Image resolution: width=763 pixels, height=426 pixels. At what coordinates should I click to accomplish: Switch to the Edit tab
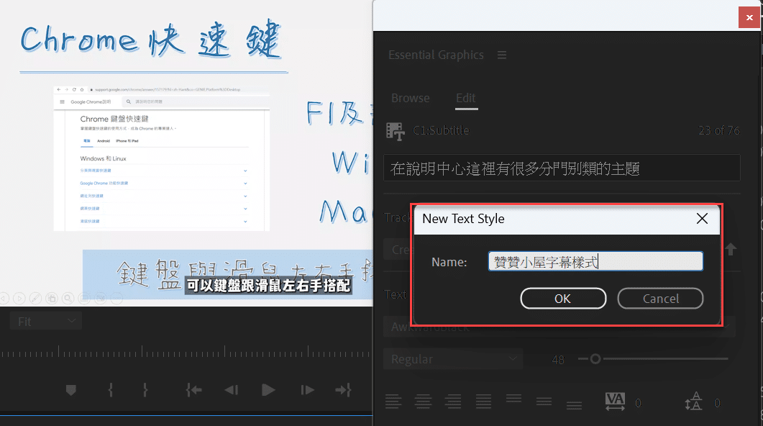click(x=466, y=98)
